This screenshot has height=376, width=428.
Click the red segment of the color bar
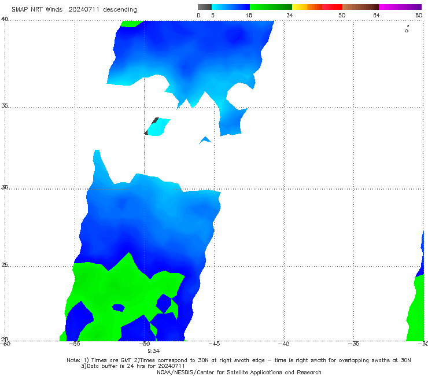click(x=332, y=7)
